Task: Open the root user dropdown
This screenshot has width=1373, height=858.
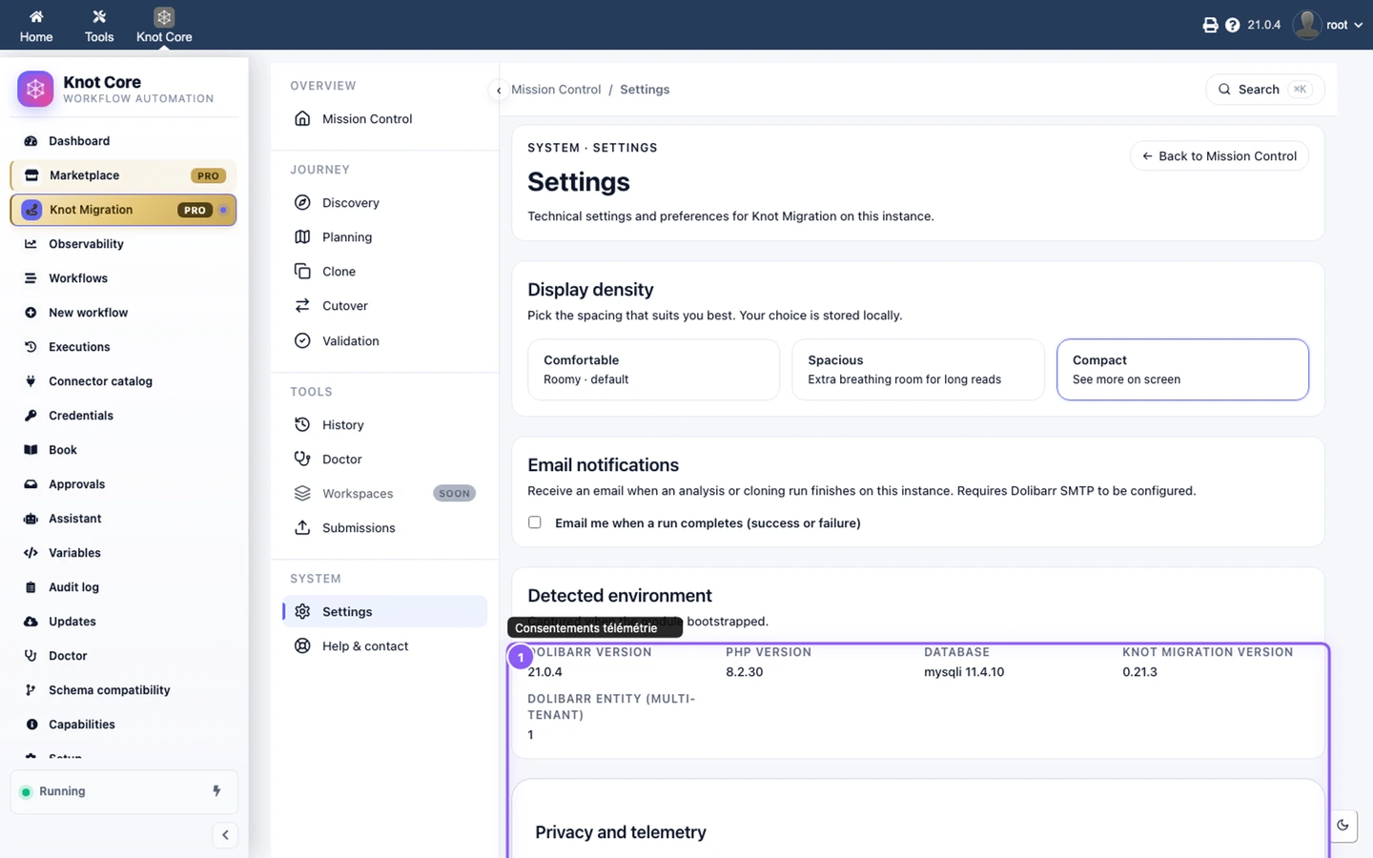Action: click(x=1328, y=25)
